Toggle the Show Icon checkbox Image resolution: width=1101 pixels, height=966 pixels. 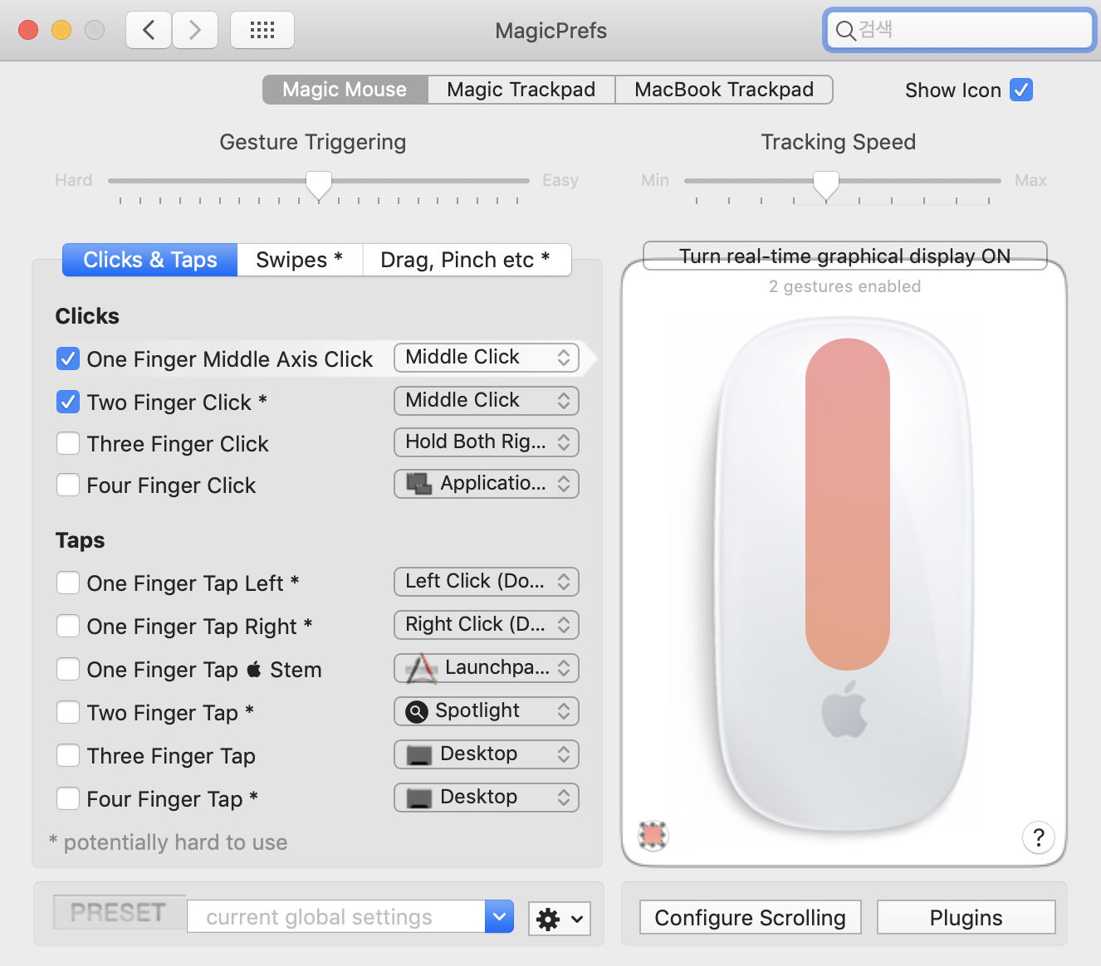[1021, 90]
